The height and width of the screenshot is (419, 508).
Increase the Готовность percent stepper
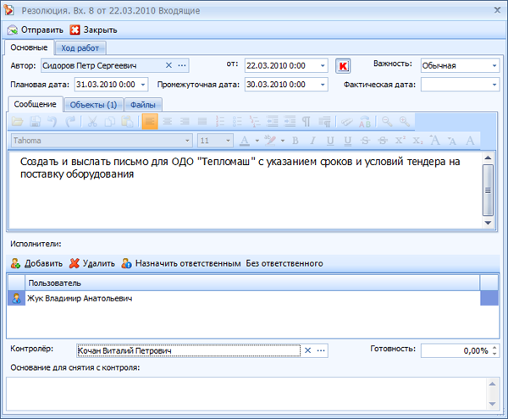pos(494,348)
